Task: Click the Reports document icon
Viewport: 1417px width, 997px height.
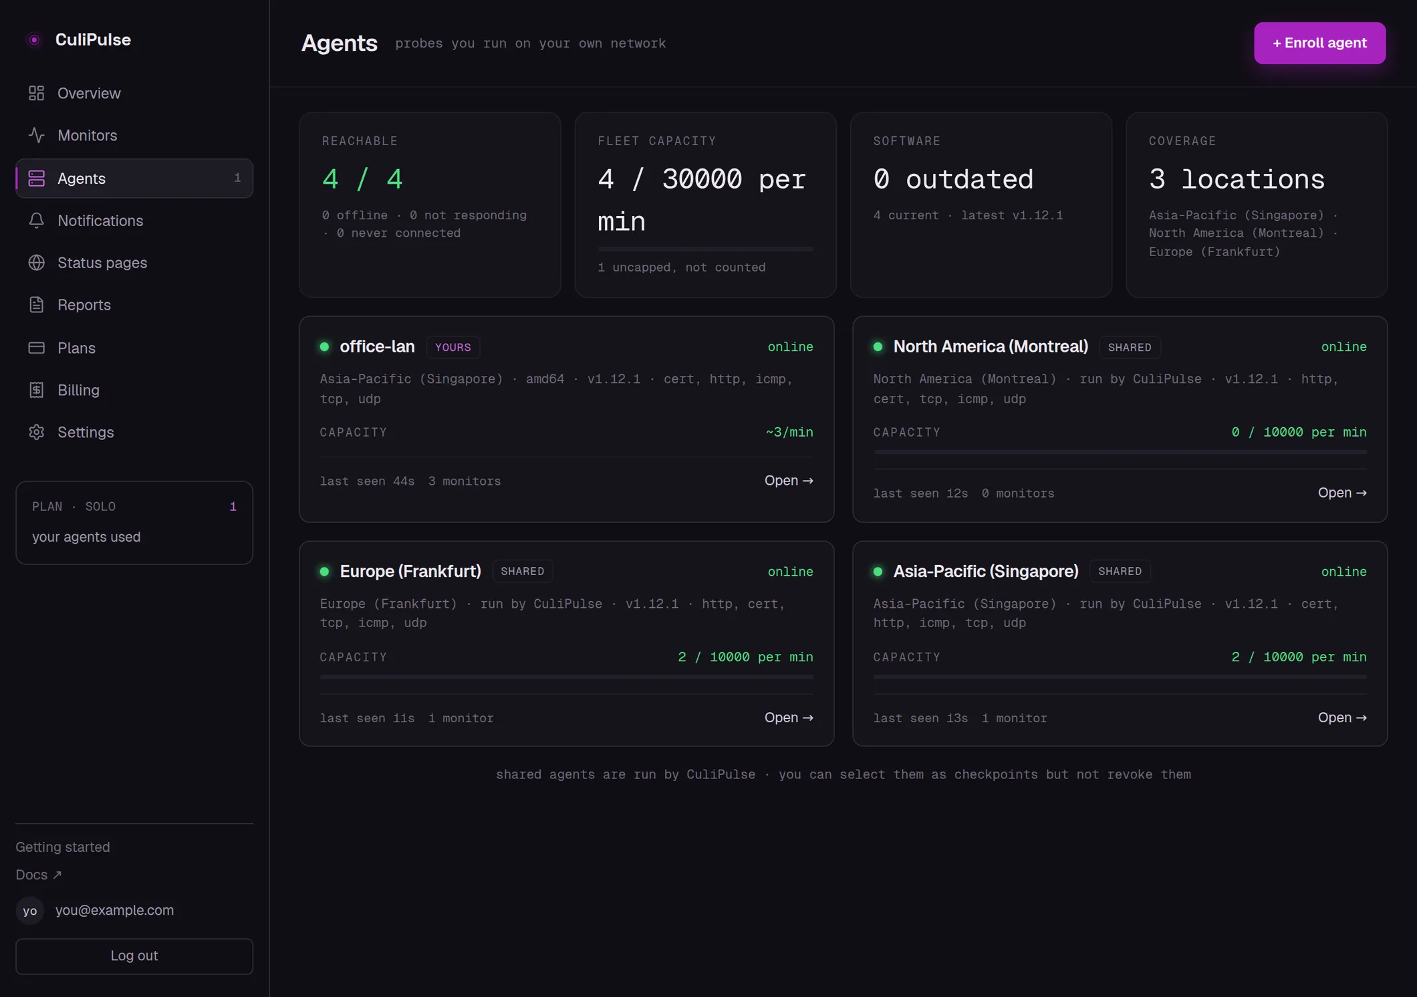Action: pyautogui.click(x=37, y=305)
